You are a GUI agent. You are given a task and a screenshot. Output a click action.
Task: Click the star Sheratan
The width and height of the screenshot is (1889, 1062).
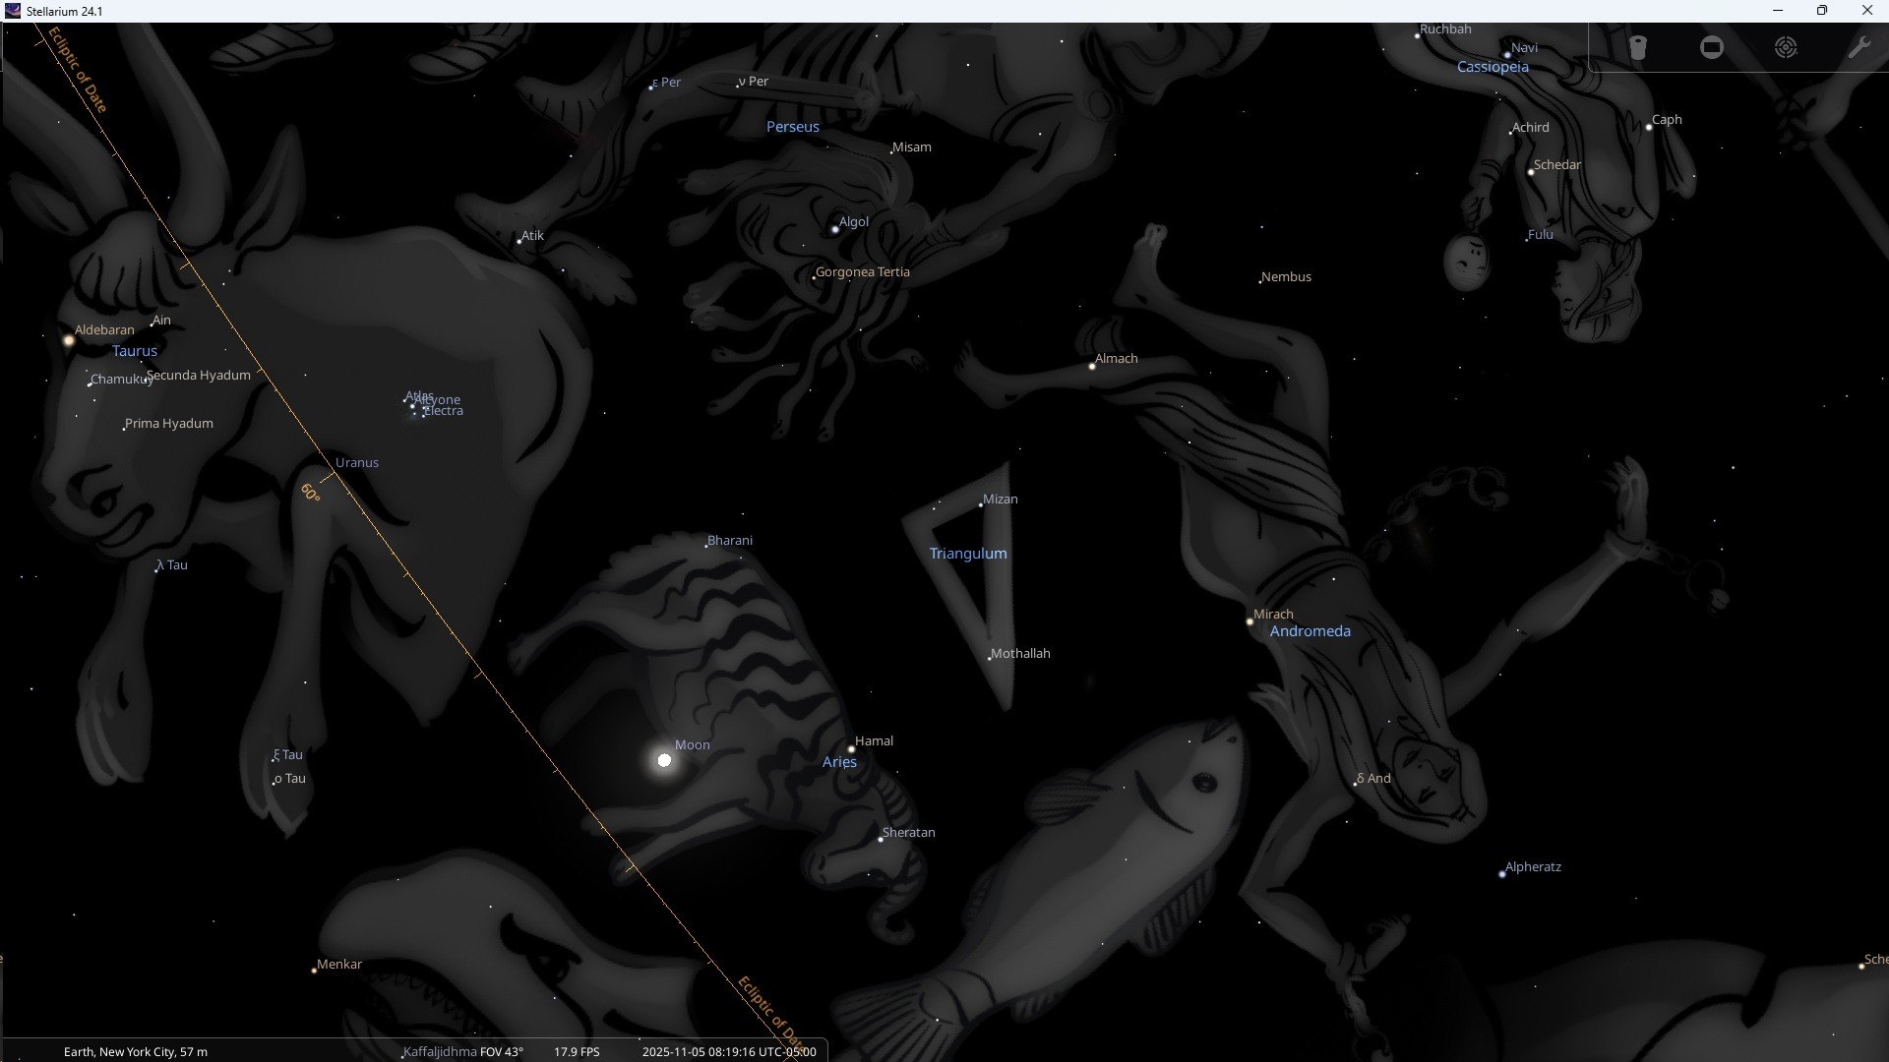point(881,840)
